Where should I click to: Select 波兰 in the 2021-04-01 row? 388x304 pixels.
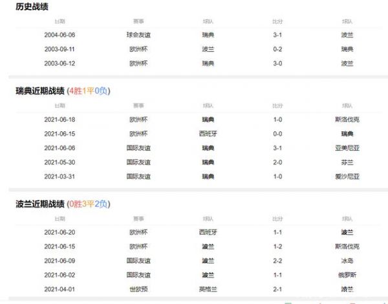[347, 289]
